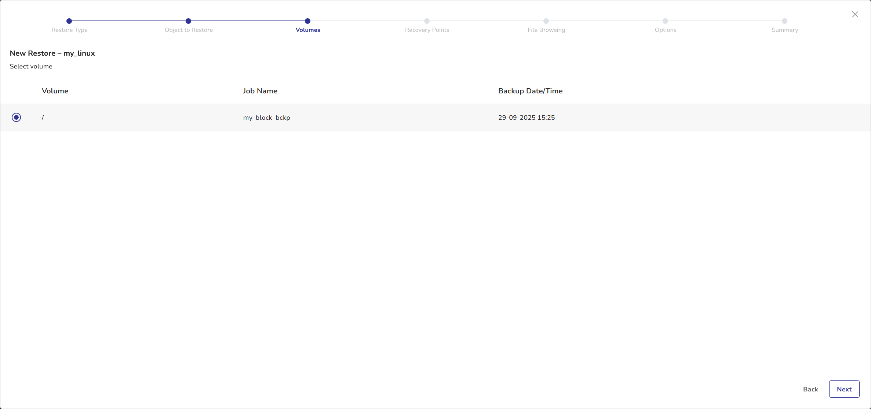Click the Job Name column header
The width and height of the screenshot is (871, 409).
(x=260, y=91)
